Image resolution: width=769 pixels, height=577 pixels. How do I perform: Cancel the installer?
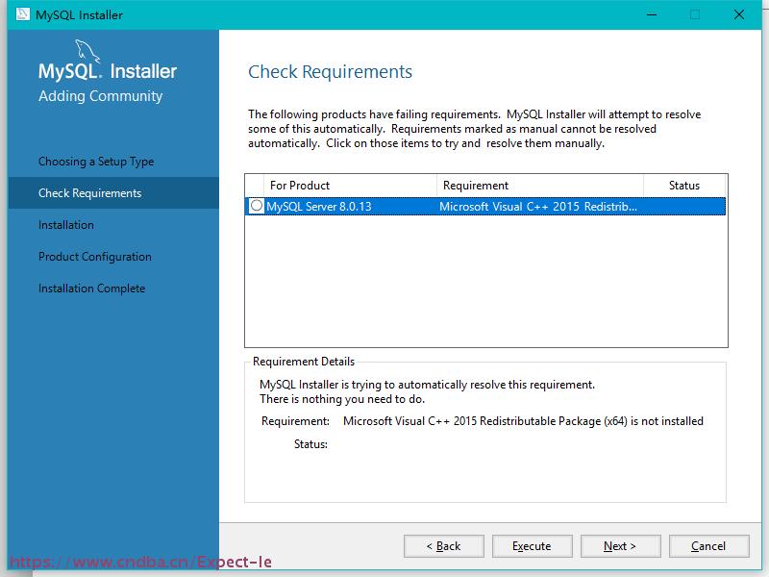[x=708, y=546]
